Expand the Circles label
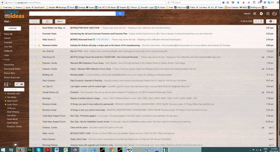The image size is (280, 152). click(3, 59)
